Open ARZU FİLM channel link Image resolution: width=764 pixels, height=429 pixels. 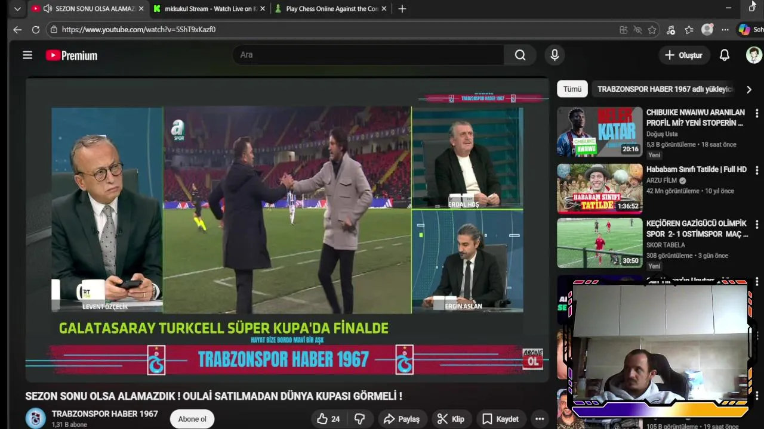[x=662, y=181]
